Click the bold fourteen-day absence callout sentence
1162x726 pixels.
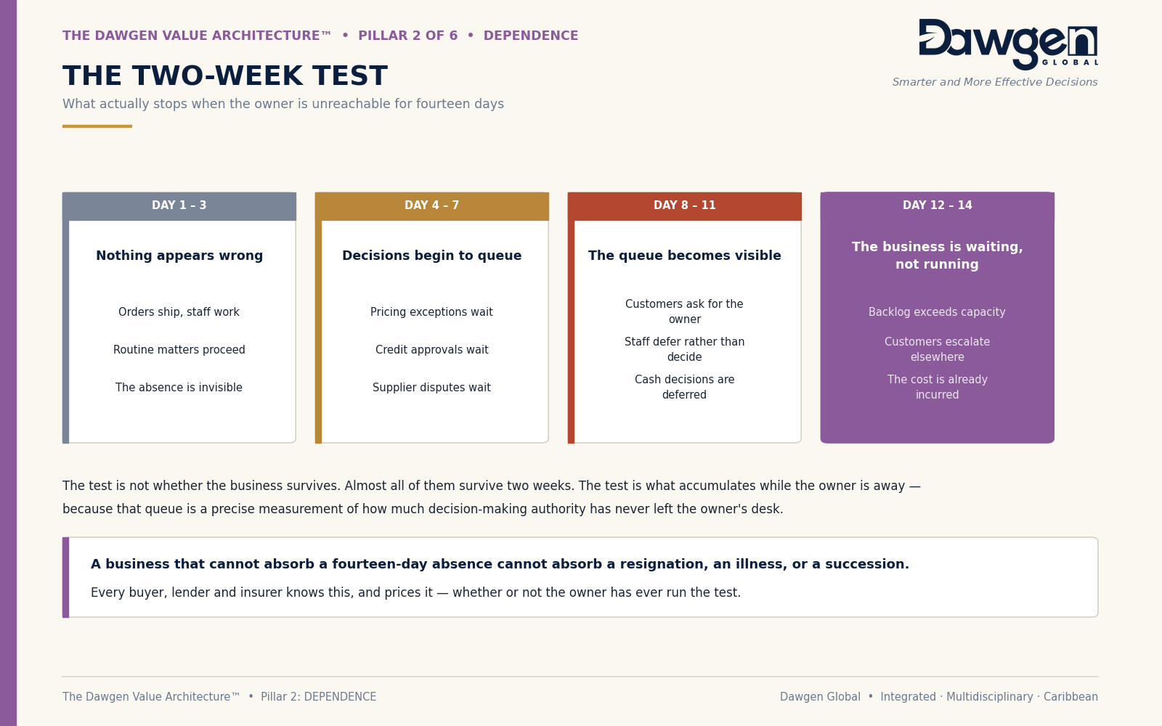tap(500, 564)
